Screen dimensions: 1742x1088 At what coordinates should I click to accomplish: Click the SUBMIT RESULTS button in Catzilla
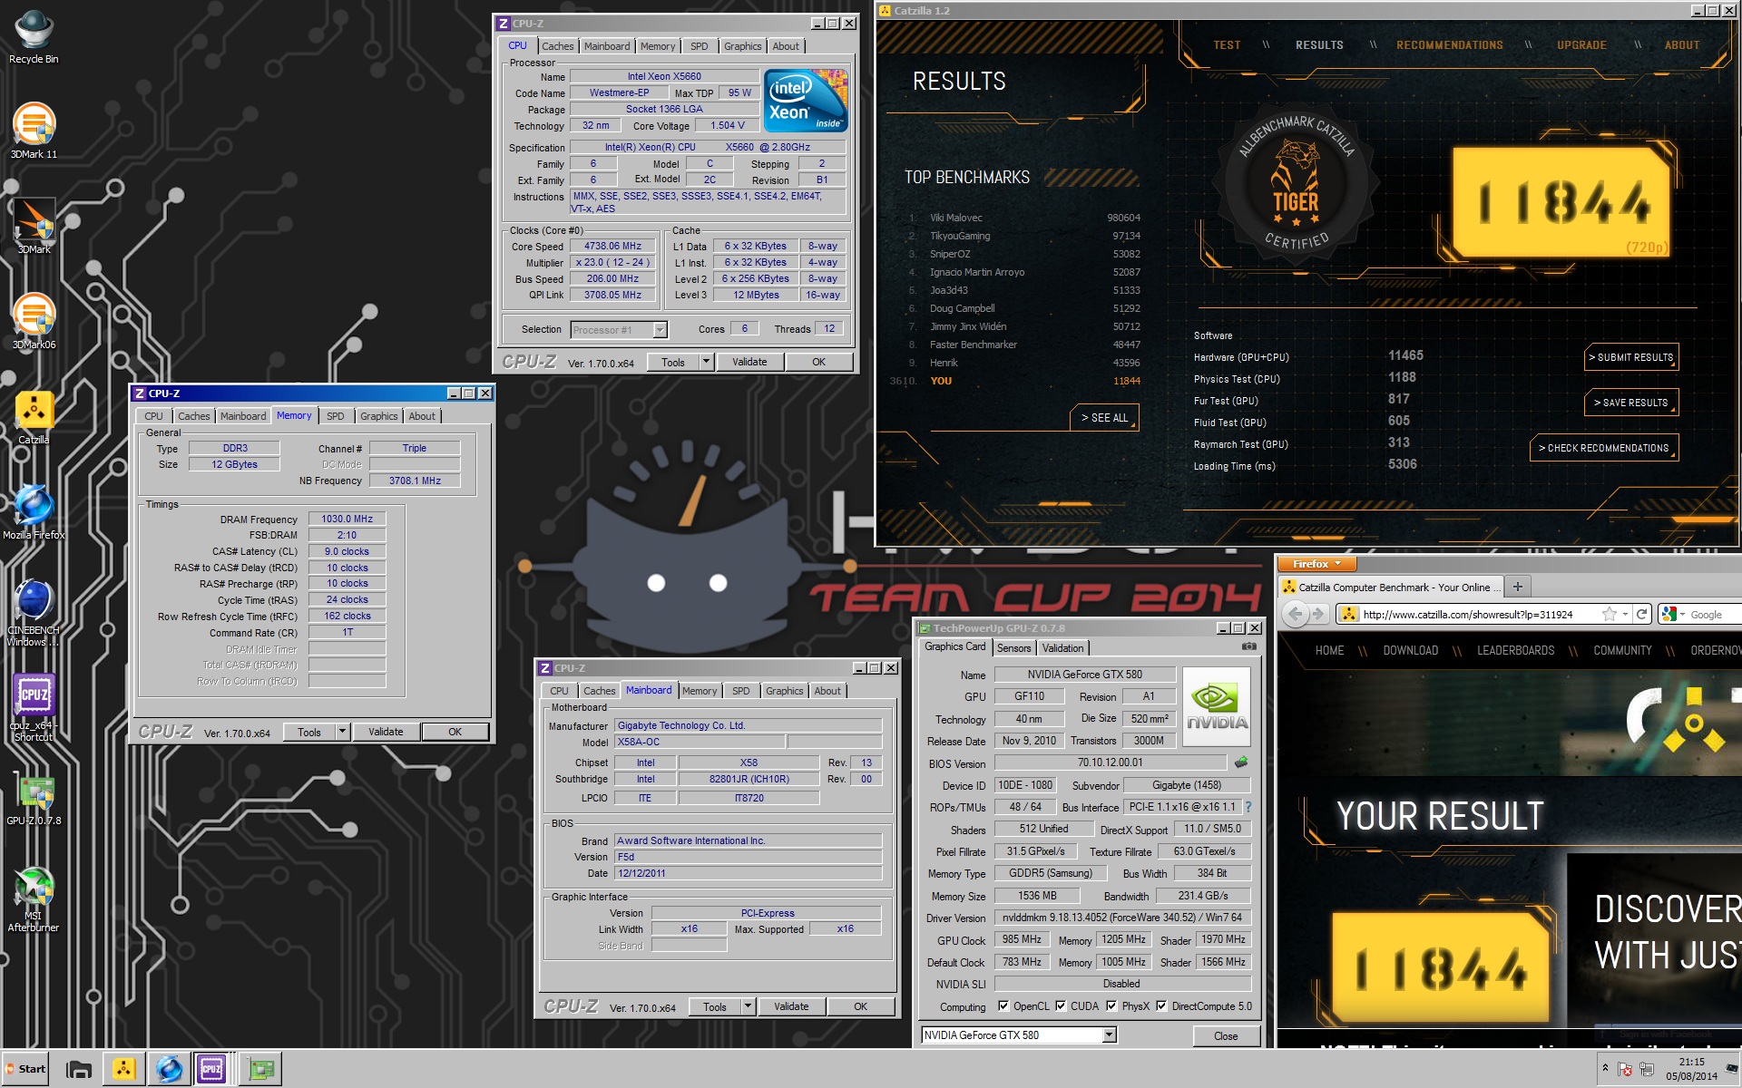(x=1631, y=357)
